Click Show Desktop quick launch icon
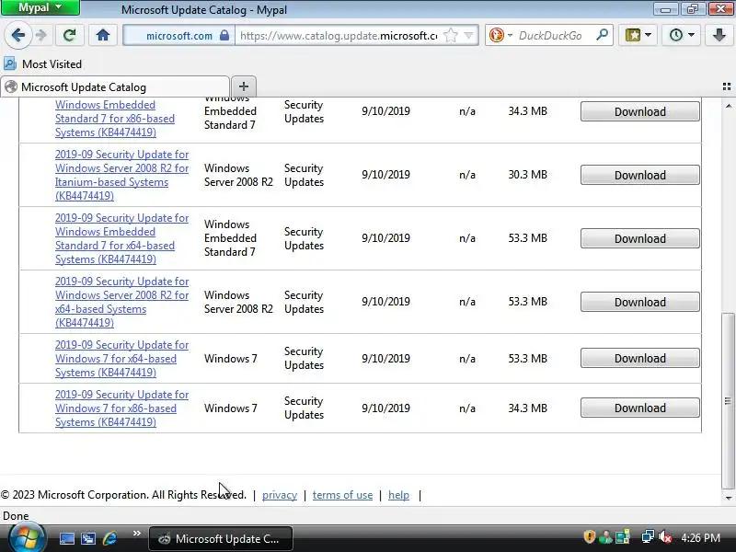736x552 pixels. coord(66,538)
